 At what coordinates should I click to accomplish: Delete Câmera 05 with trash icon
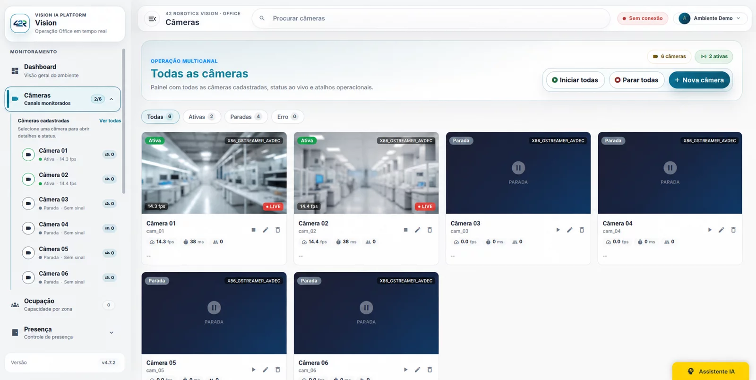(278, 370)
